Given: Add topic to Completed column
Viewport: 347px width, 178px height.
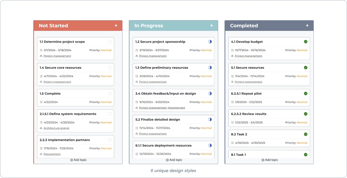Looking at the screenshot, I should [270, 160].
